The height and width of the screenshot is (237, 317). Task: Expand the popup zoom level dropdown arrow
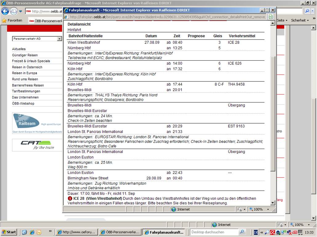pos(268,209)
